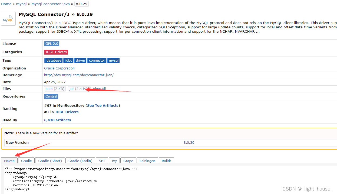This screenshot has height=194, width=337.
Task: Select the connector tag
Action: pyautogui.click(x=97, y=61)
